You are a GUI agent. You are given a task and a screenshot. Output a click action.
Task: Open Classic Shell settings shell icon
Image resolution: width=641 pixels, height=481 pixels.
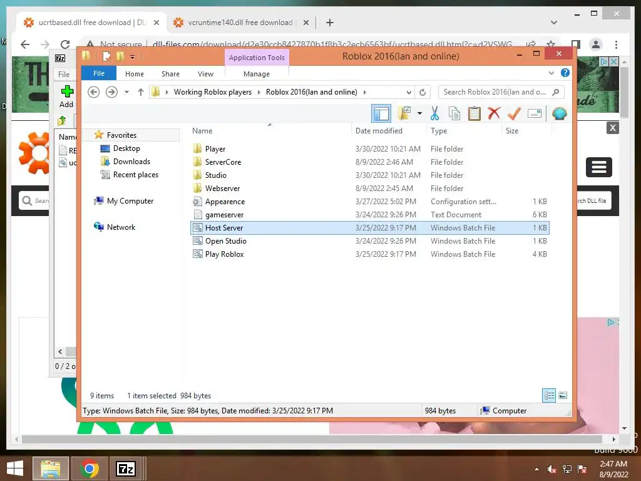pyautogui.click(x=559, y=113)
